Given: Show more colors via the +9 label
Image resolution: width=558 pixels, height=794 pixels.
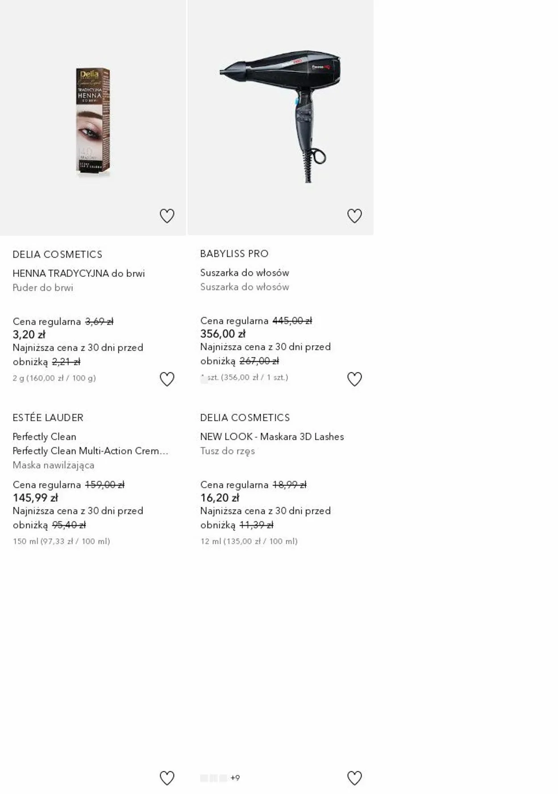Looking at the screenshot, I should [x=235, y=778].
